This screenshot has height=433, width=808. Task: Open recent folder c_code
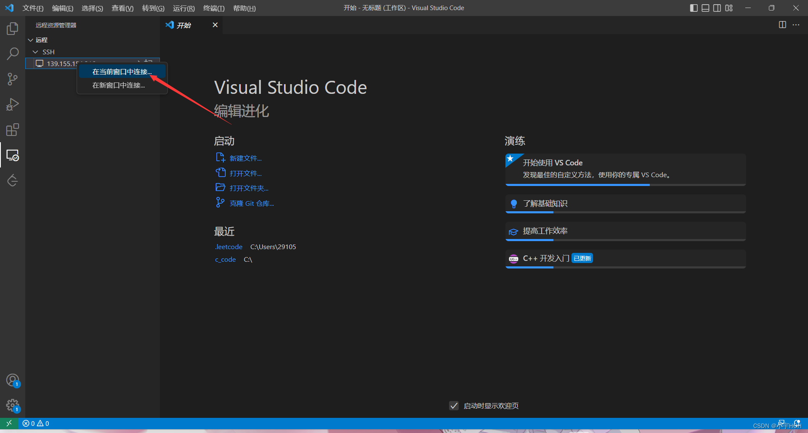(x=225, y=260)
